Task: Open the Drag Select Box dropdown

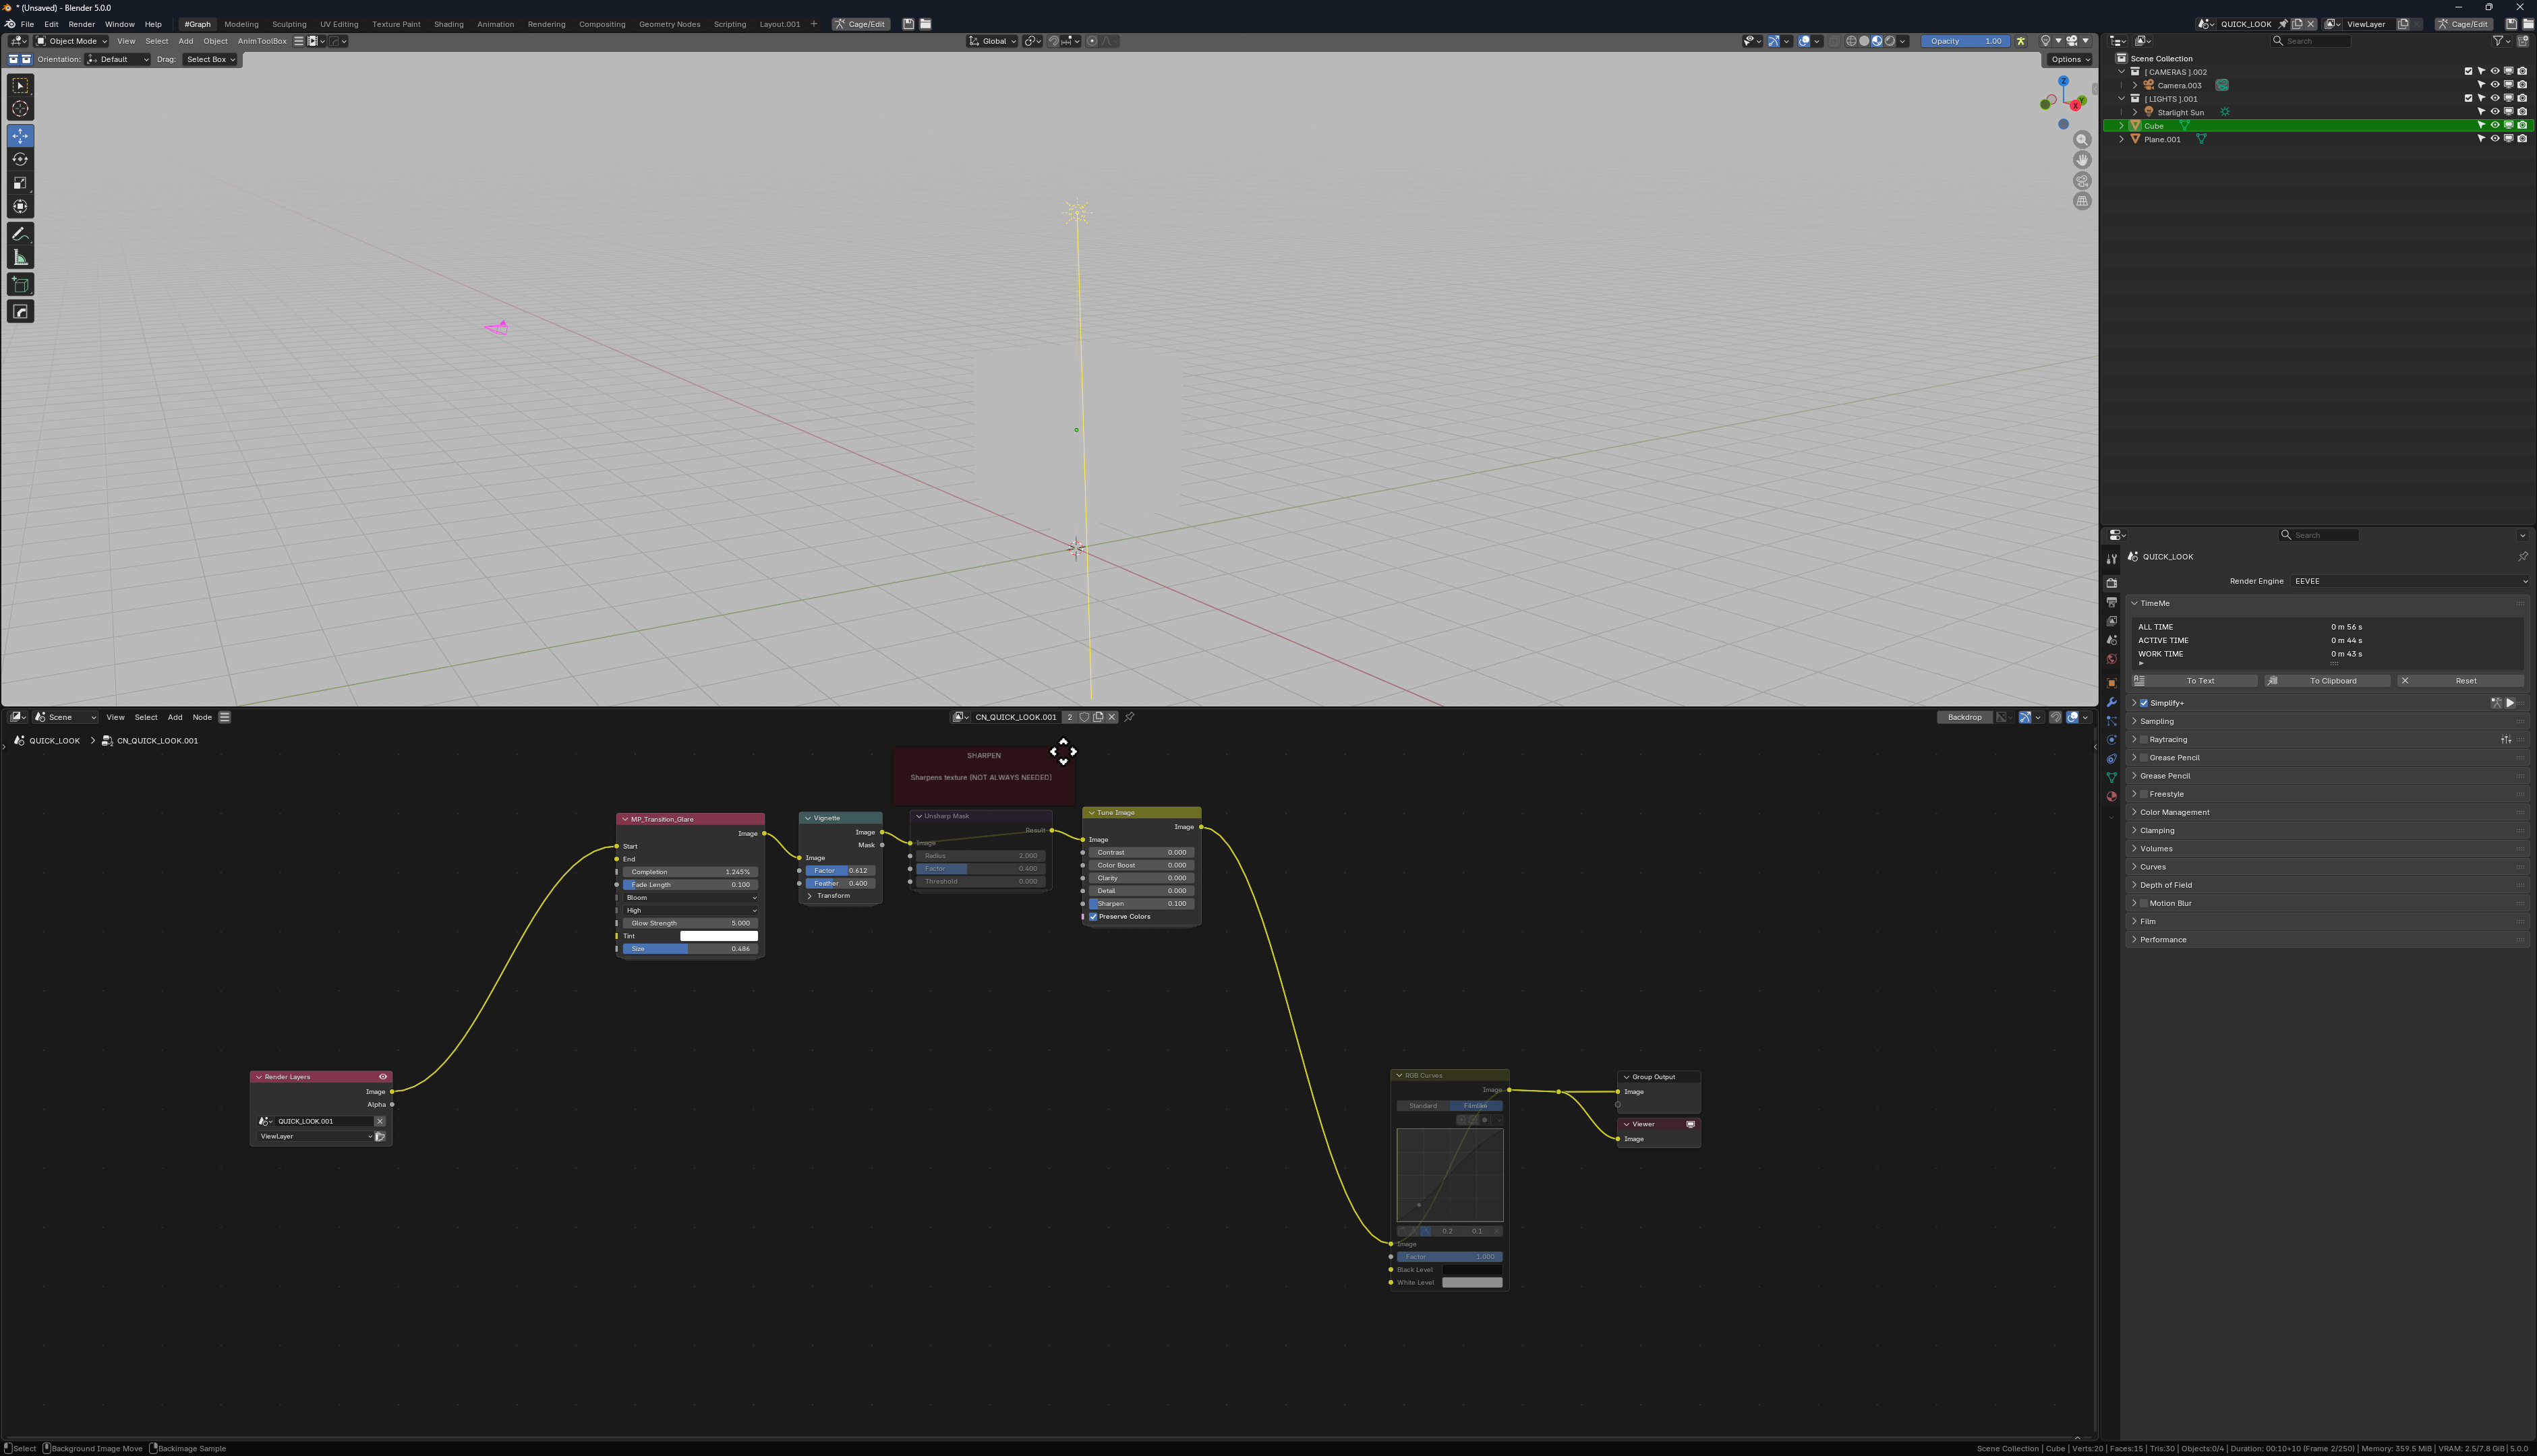Action: 210,59
